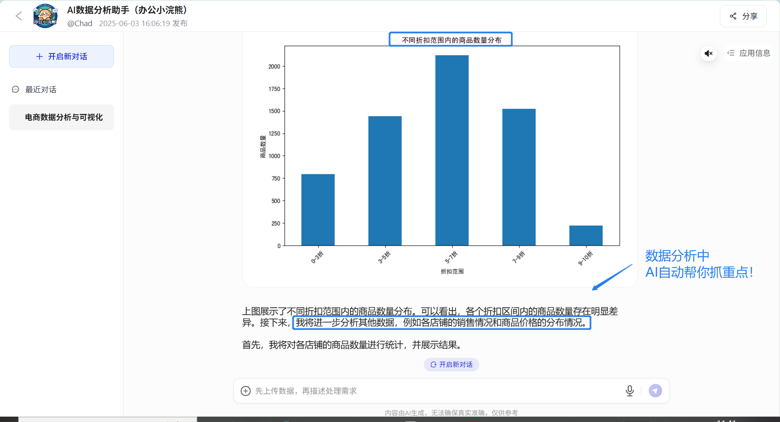Click the 5-7折 bar in chart
Screen dimensions: 780x422
pyautogui.click(x=452, y=150)
